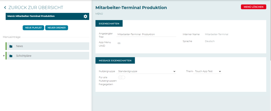This screenshot has width=271, height=111.
Task: Click the back chevron arrow icon
Action: [x=5, y=7]
